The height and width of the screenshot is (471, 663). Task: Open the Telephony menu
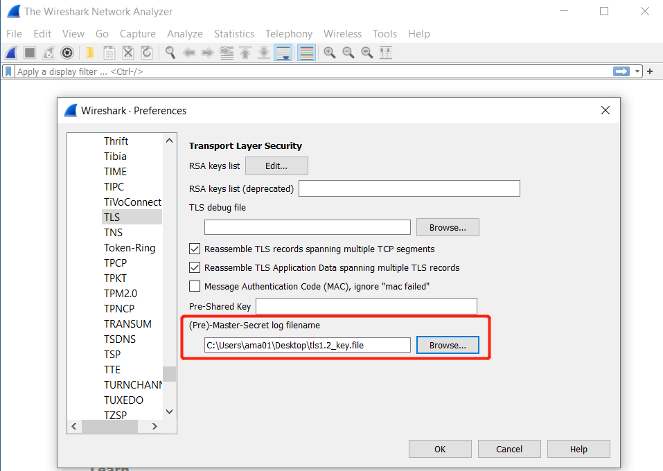[289, 34]
